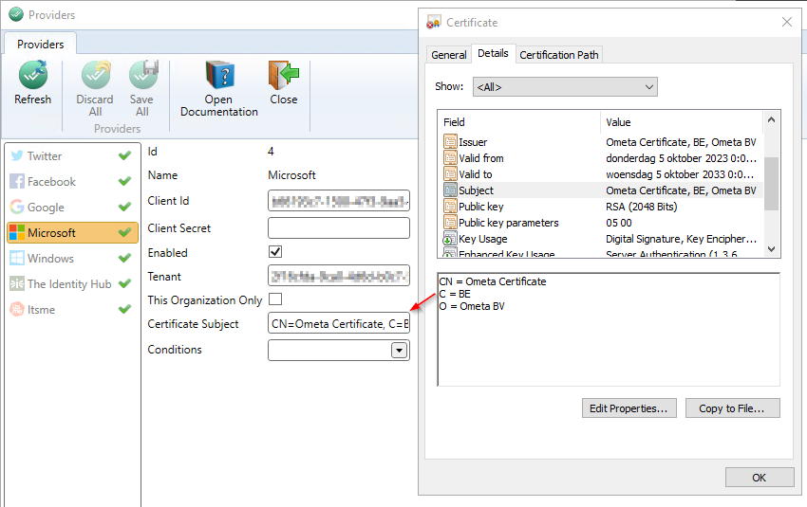Select The Identity Hub provider
Viewport: 807px width, 507px height.
(72, 284)
